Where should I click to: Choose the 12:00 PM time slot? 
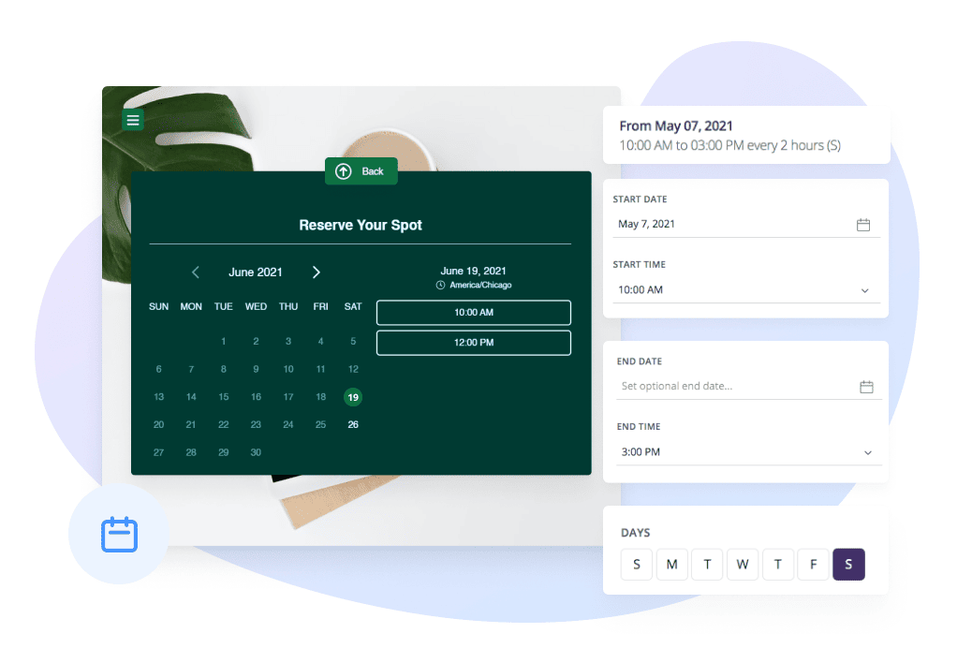click(473, 343)
